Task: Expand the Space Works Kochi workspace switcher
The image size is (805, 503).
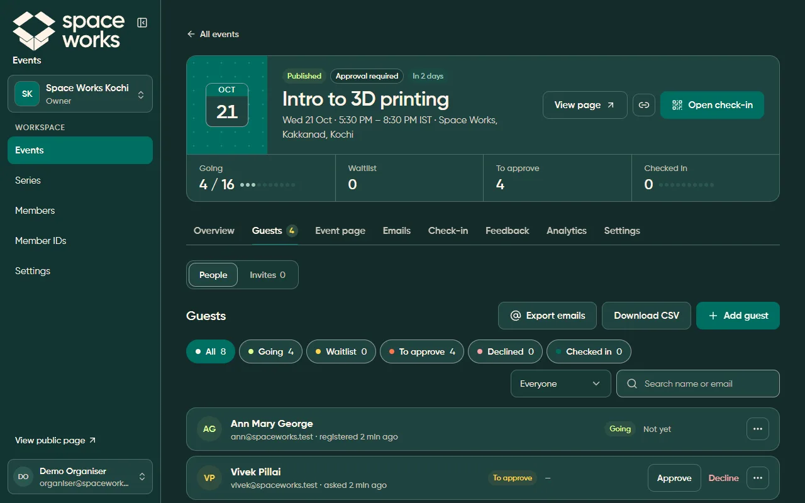Action: click(x=80, y=94)
